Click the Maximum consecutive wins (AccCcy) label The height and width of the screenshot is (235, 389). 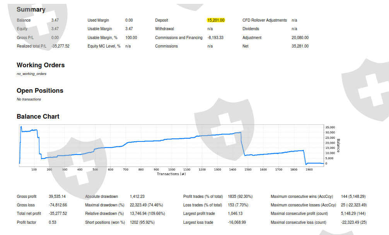(x=302, y=197)
